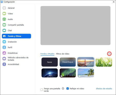Uncheck Reflejar mi video checkbox
The width and height of the screenshot is (116, 95).
point(68,89)
